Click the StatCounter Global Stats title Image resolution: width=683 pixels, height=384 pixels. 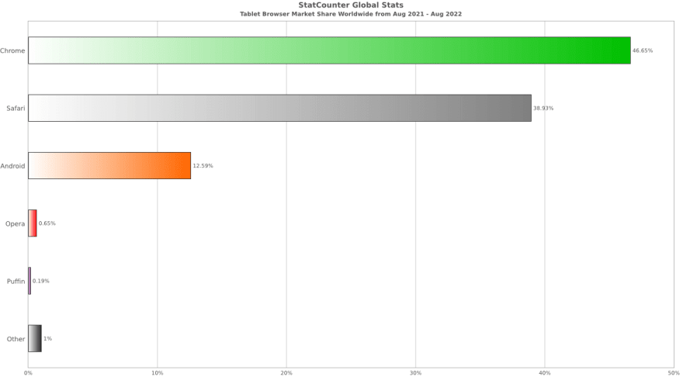351,5
